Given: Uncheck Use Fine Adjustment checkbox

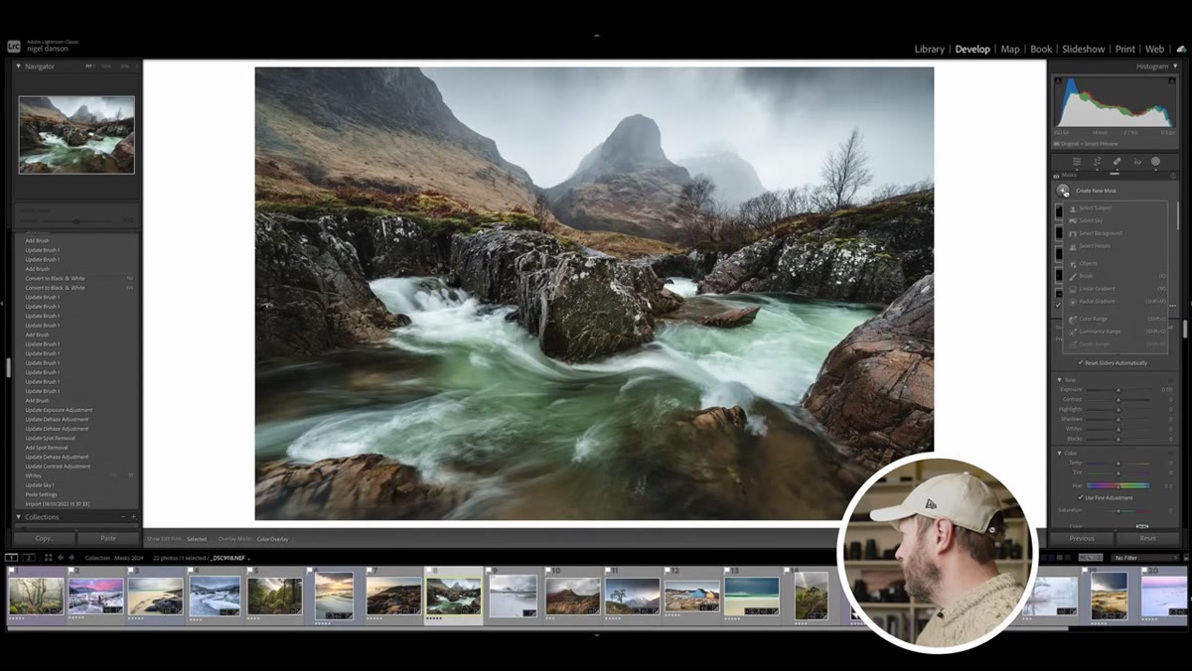Looking at the screenshot, I should (1081, 497).
